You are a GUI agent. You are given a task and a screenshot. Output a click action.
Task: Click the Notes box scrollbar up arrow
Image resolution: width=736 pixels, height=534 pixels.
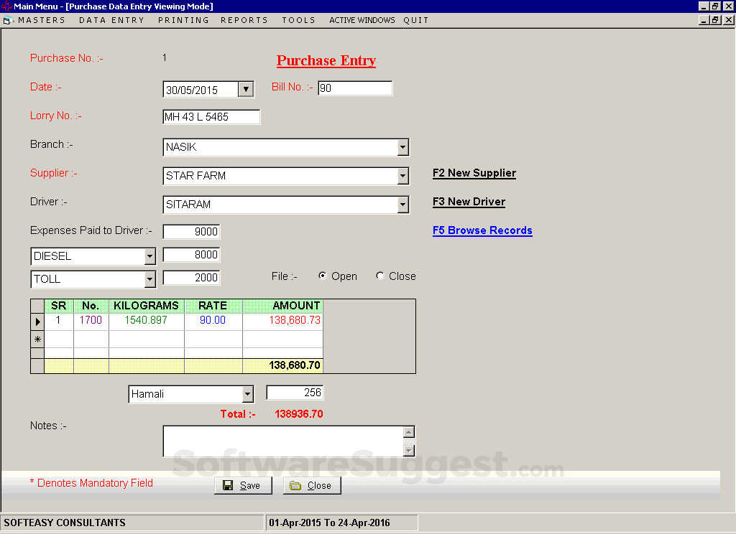click(x=409, y=431)
